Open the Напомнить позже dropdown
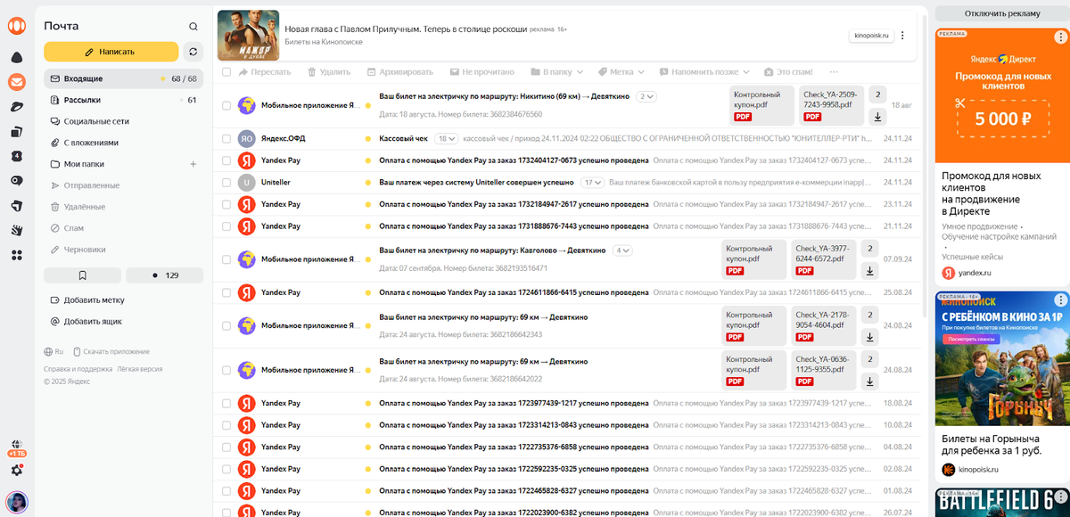Image resolution: width=1070 pixels, height=517 pixels. pos(704,71)
